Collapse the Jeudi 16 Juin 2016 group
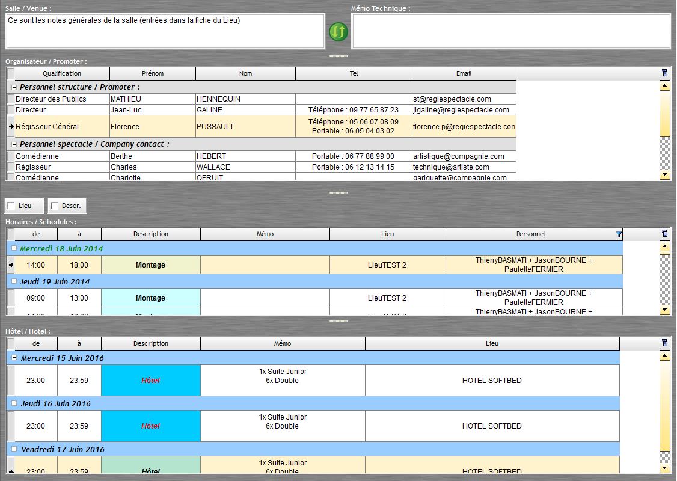 (x=14, y=403)
